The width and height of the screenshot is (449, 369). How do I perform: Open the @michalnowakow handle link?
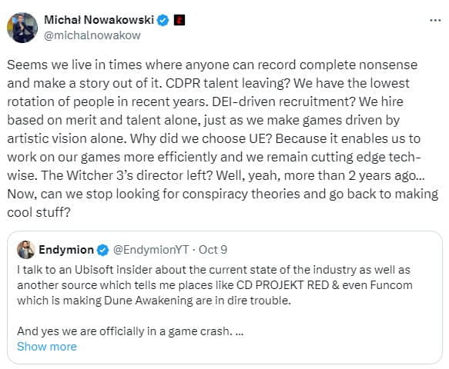tap(92, 35)
